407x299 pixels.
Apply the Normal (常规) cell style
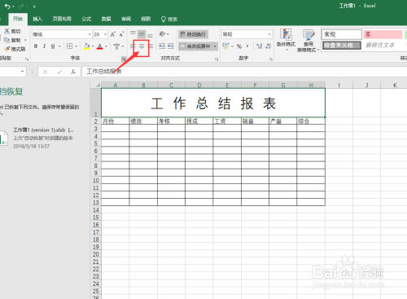(x=342, y=34)
